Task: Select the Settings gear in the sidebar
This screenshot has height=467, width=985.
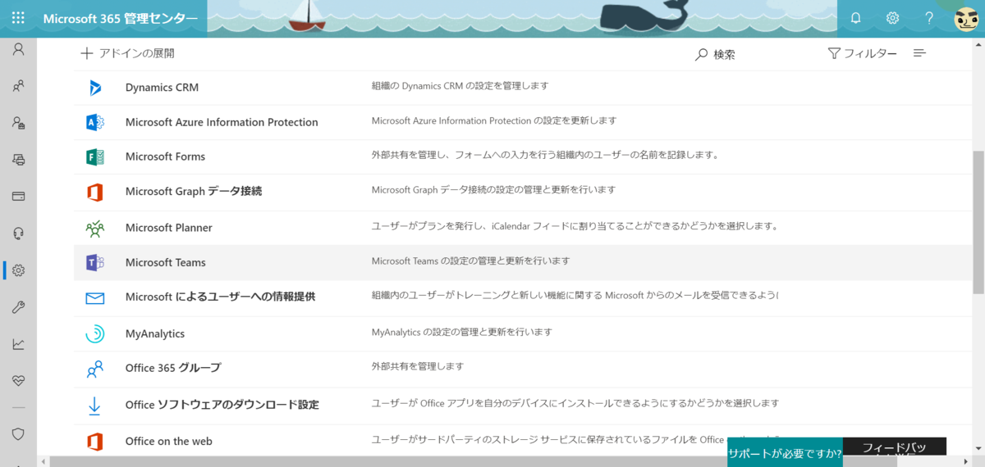Action: 18,270
